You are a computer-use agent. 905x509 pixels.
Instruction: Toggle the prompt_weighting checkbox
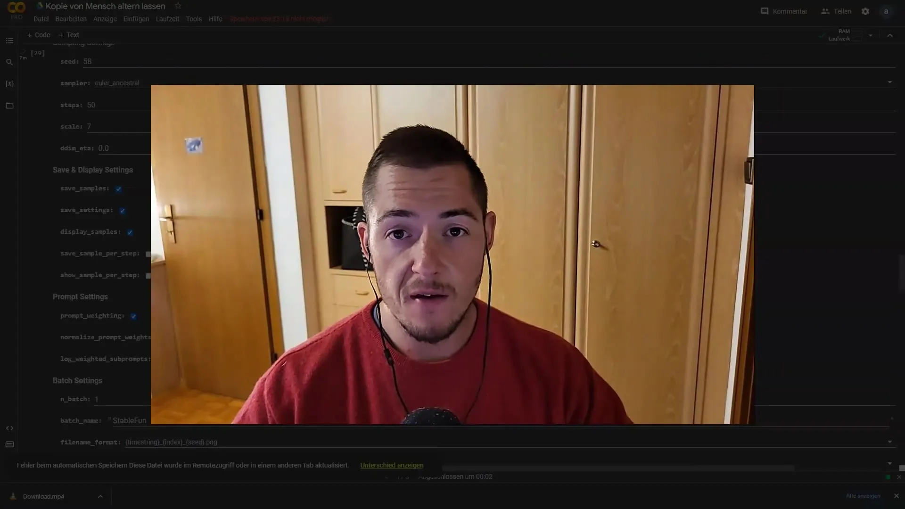click(x=133, y=316)
